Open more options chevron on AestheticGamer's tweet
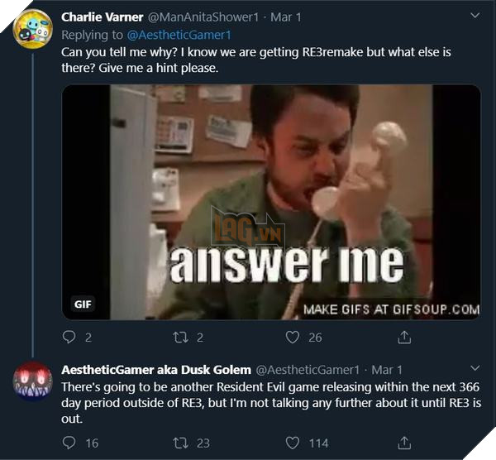The image size is (496, 460). (475, 368)
